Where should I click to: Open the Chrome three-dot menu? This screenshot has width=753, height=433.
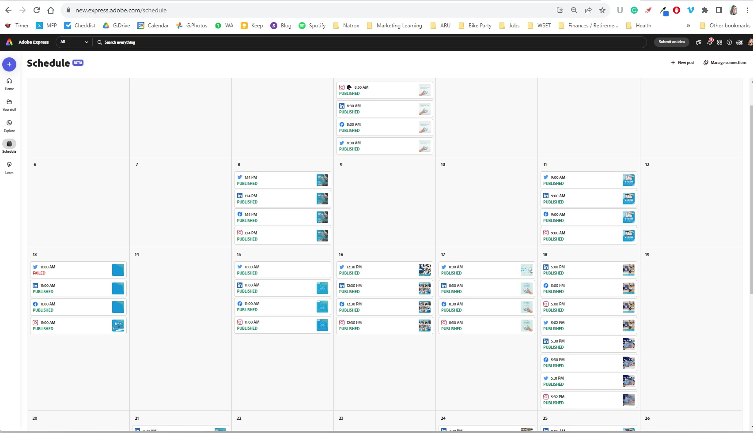coord(747,10)
